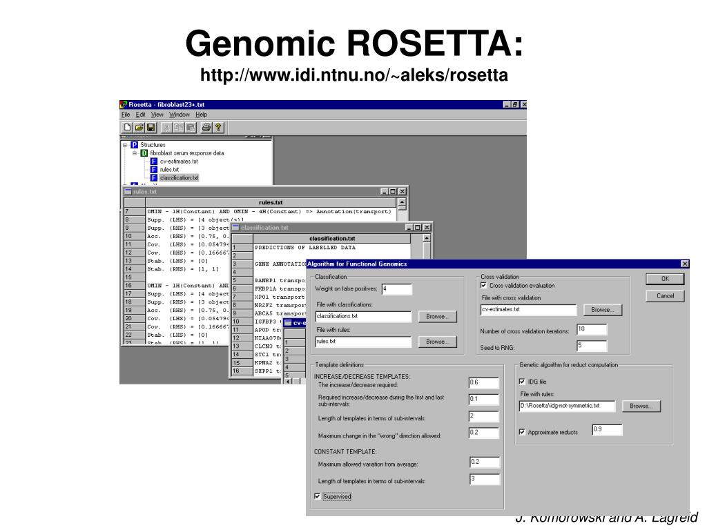Collapse the Structures tree node
The image size is (707, 530).
(125, 145)
